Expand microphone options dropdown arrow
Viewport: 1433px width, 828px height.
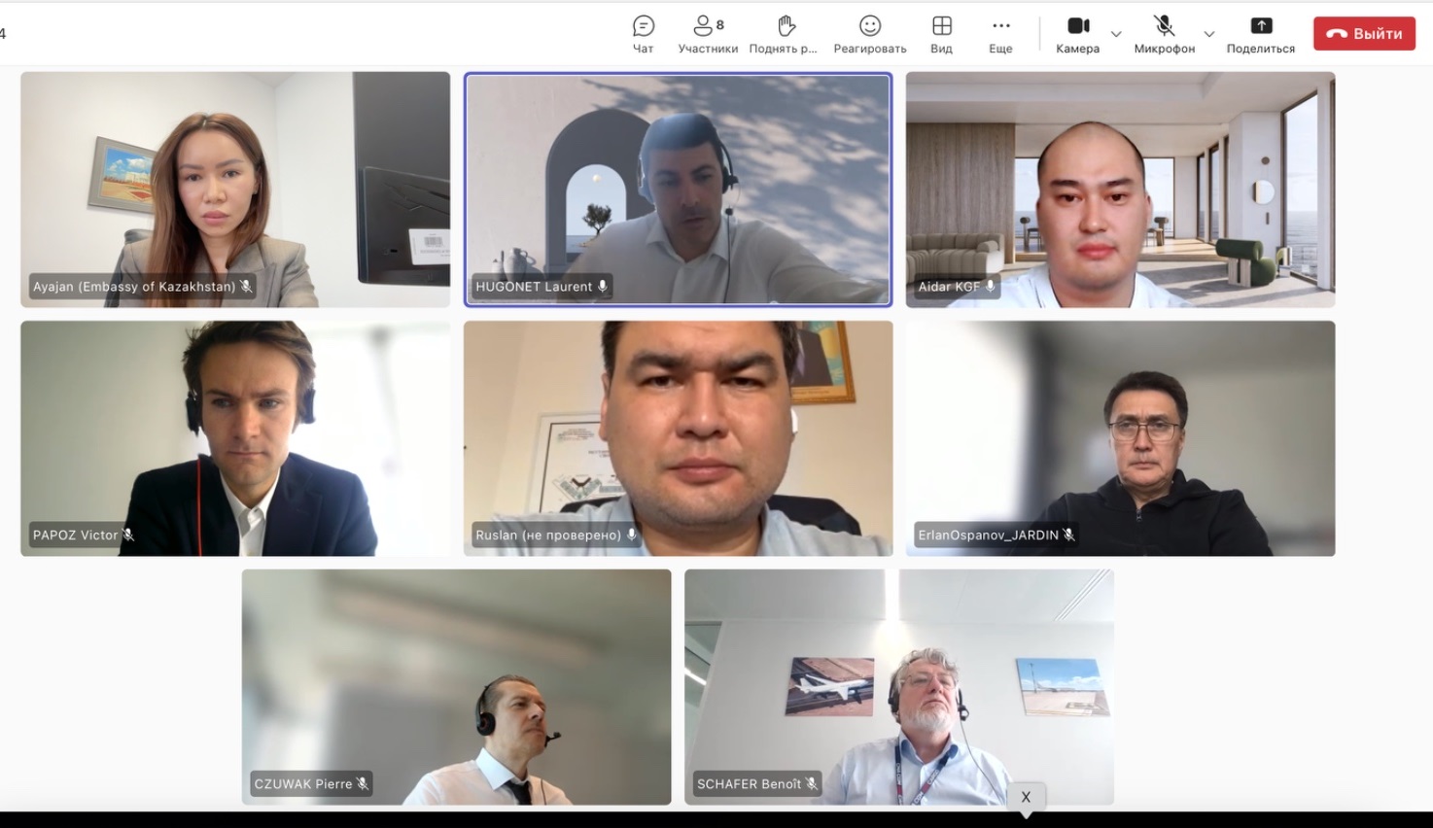1208,34
